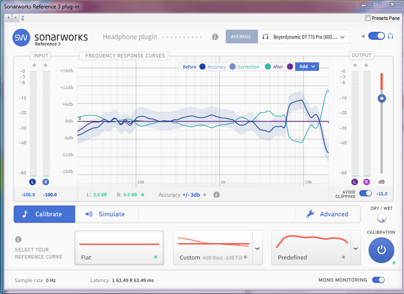Select the Flat reference curve
This screenshot has height=294, width=404.
119,248
